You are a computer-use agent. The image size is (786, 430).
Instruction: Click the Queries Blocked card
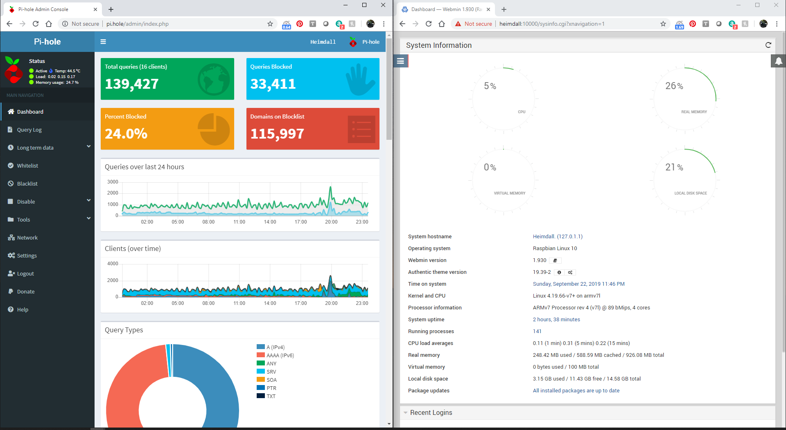click(313, 79)
